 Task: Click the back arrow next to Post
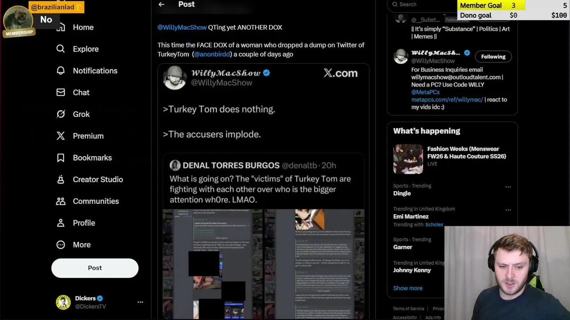(x=161, y=4)
